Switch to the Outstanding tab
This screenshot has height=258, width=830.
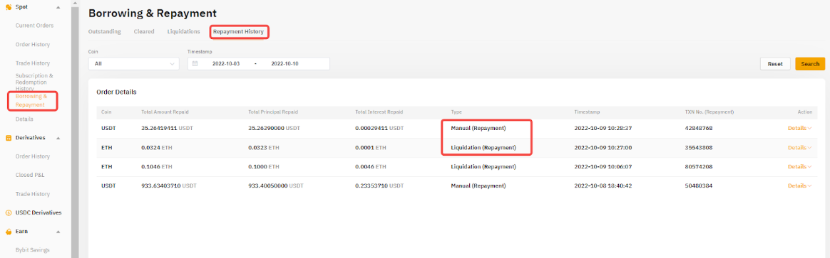pyautogui.click(x=104, y=32)
